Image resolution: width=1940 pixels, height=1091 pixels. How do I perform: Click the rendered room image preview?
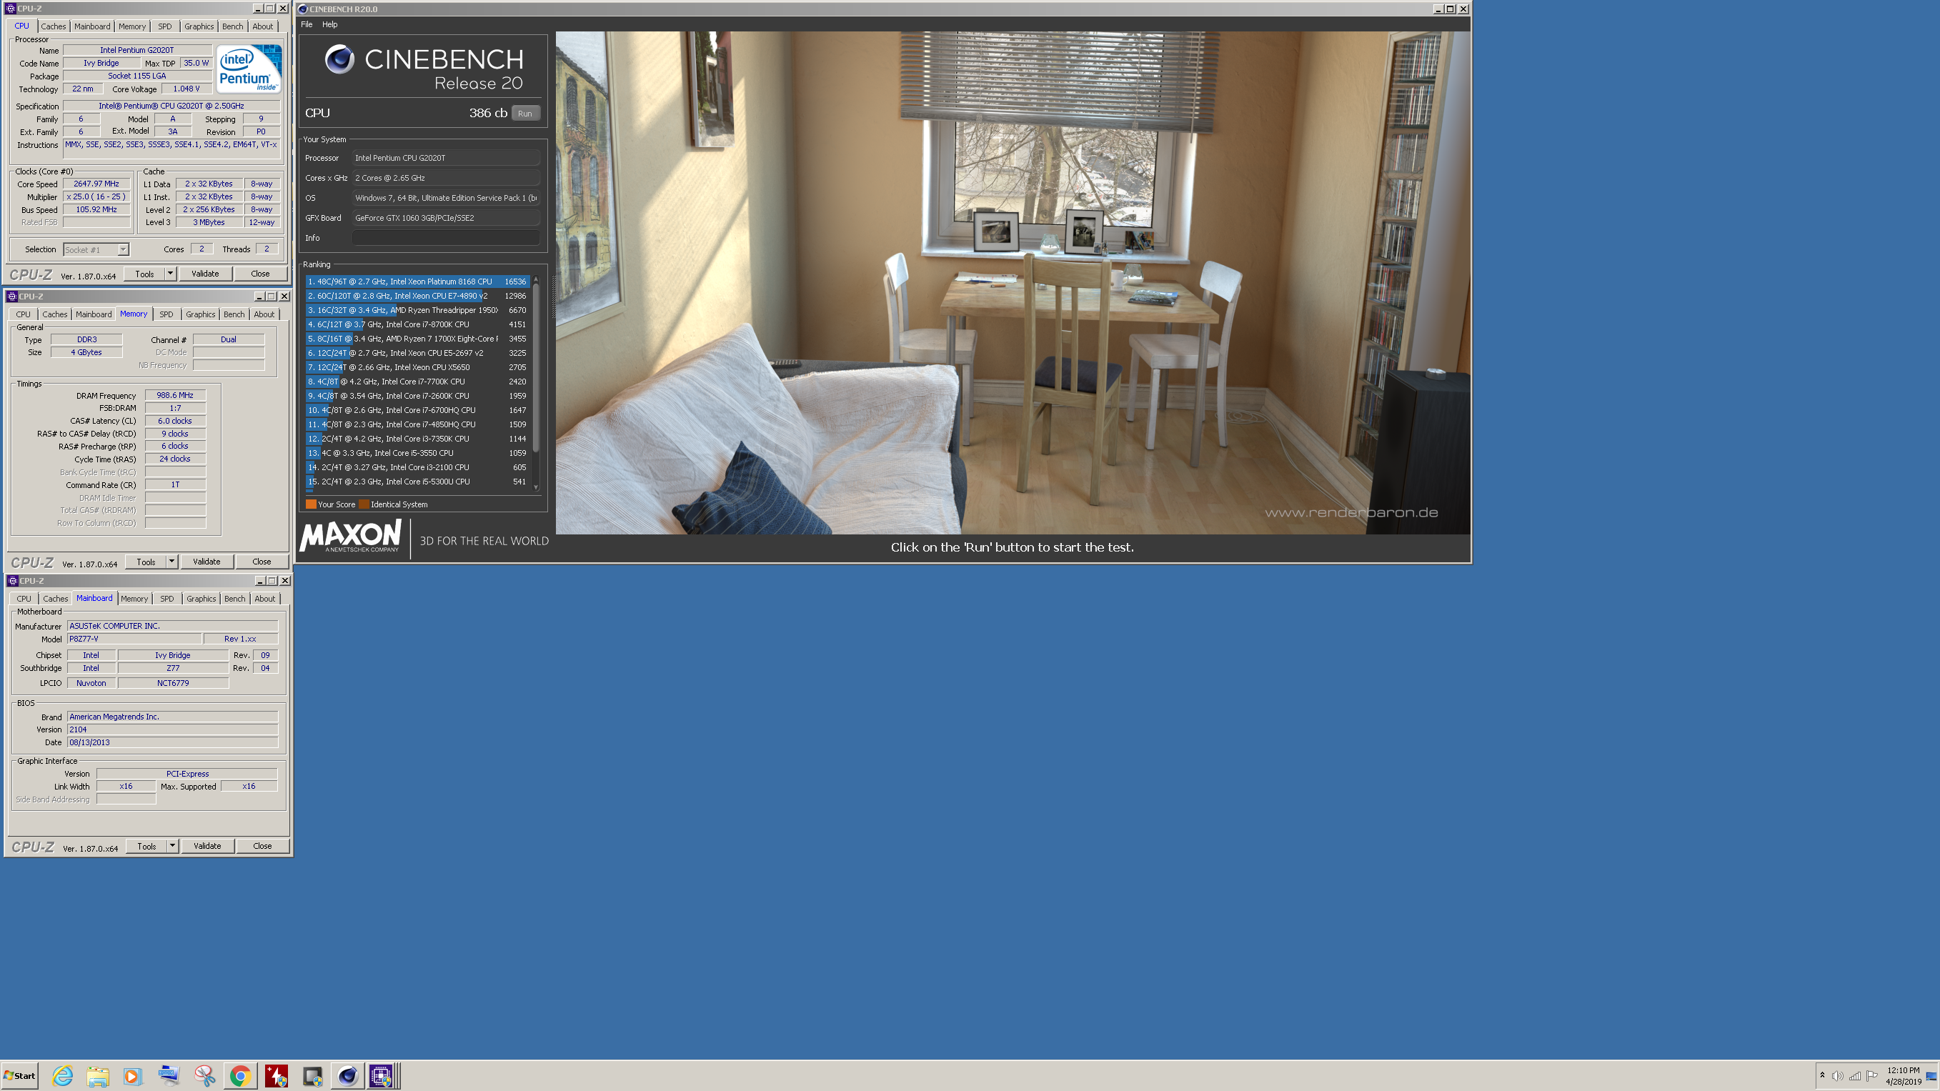point(1013,282)
